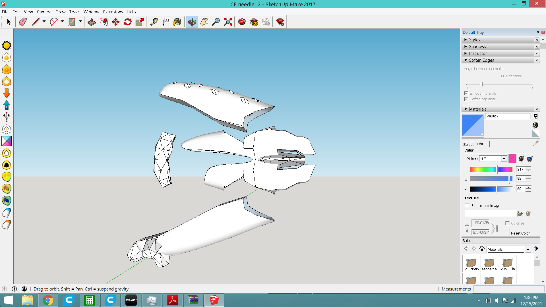Viewport: 546px width, 307px height.
Task: Toggle Smooth normals checkbox
Action: (x=466, y=93)
